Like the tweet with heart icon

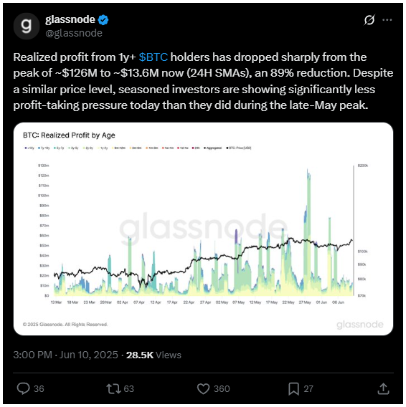point(203,388)
